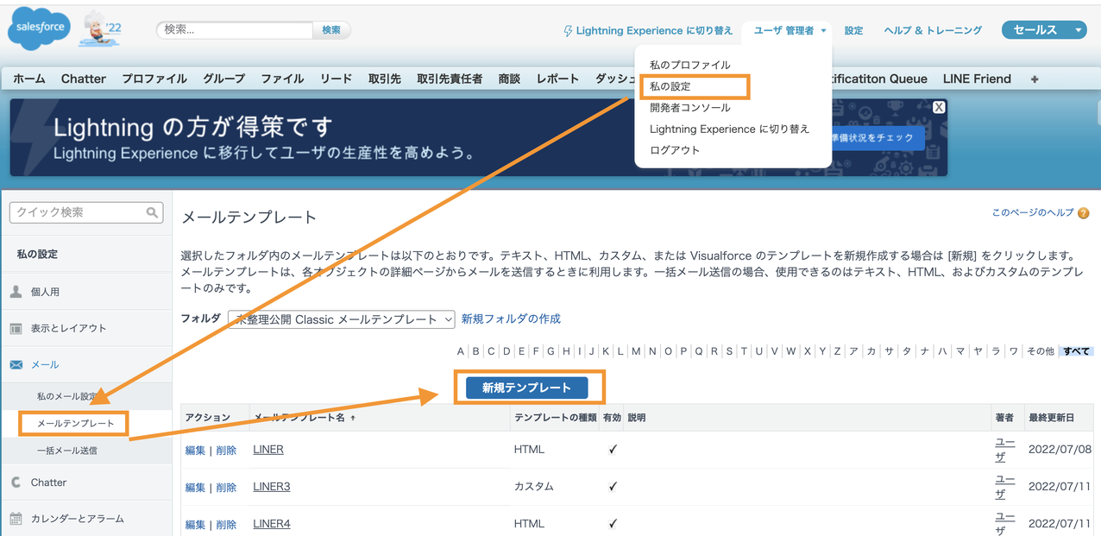This screenshot has width=1101, height=536.
Task: Choose Lightning Experience に切り替え in user menu
Action: coord(730,129)
